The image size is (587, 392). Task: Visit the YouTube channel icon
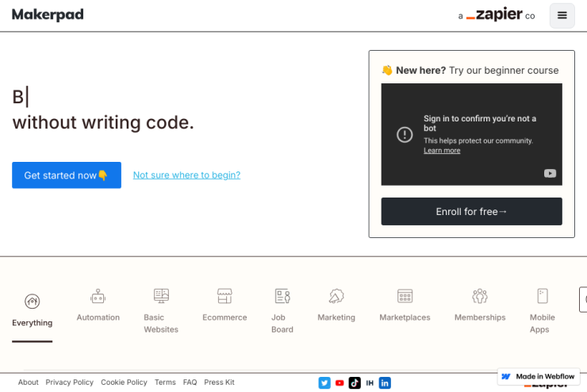click(340, 382)
